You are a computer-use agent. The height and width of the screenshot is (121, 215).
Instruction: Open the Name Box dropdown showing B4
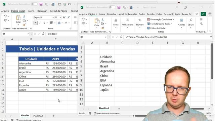[x=28, y=34]
